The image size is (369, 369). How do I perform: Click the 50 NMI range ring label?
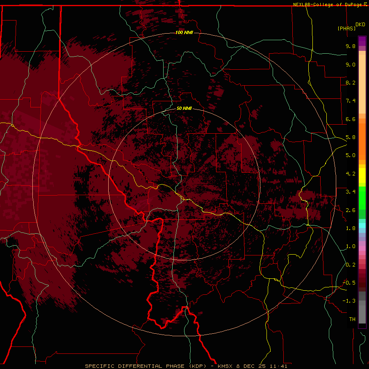pyautogui.click(x=184, y=108)
